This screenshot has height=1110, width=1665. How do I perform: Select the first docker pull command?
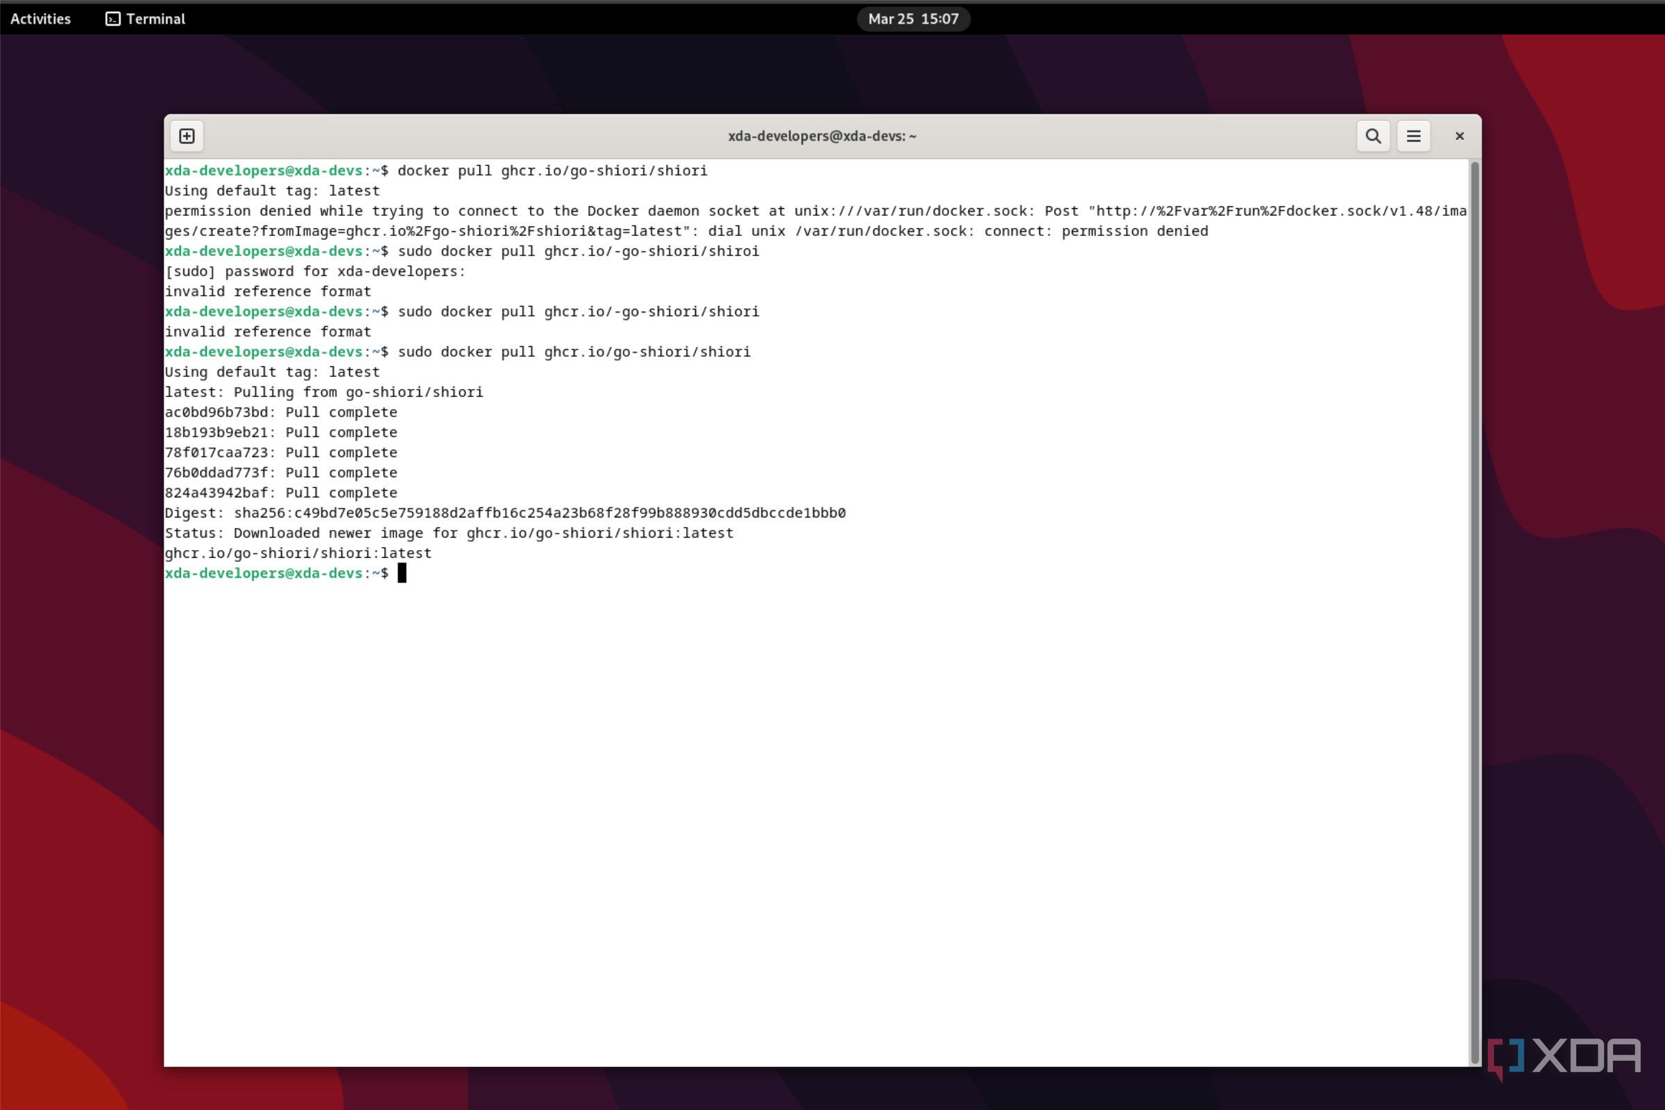(552, 171)
